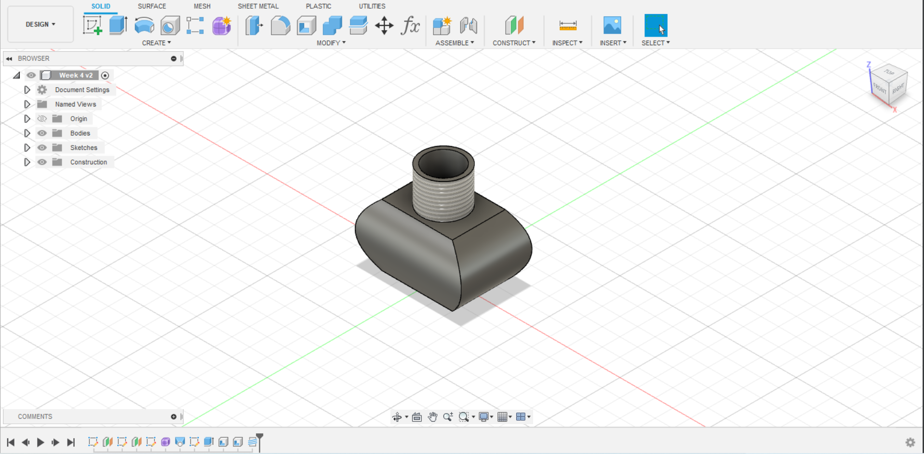The width and height of the screenshot is (924, 454).
Task: Select the thread feature in timeline
Action: click(x=253, y=442)
